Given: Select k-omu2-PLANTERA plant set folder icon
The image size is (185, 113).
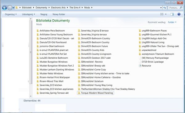Looking at the screenshot, I should click(38, 50).
